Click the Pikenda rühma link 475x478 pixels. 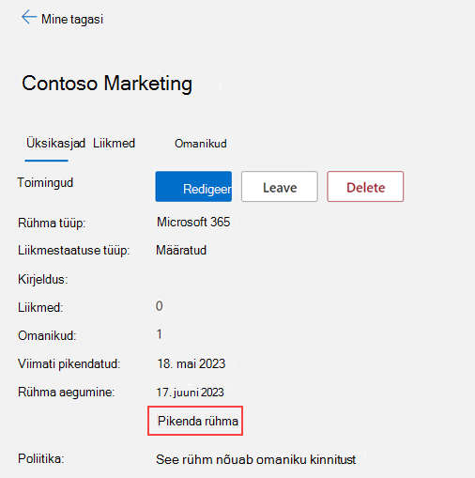click(198, 421)
